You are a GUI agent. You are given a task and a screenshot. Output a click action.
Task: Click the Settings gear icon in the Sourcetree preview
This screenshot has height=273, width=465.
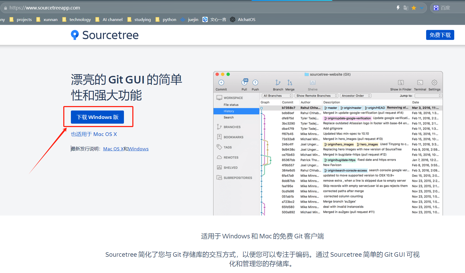434,83
